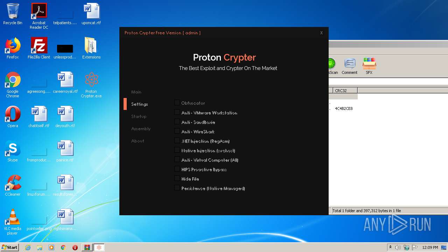The width and height of the screenshot is (448, 252).
Task: Select linuxforum file icon on desktop
Action: point(39,188)
